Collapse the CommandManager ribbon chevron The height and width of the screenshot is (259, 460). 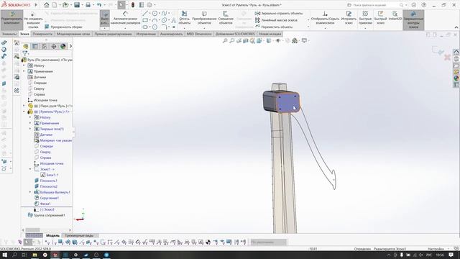pos(456,27)
